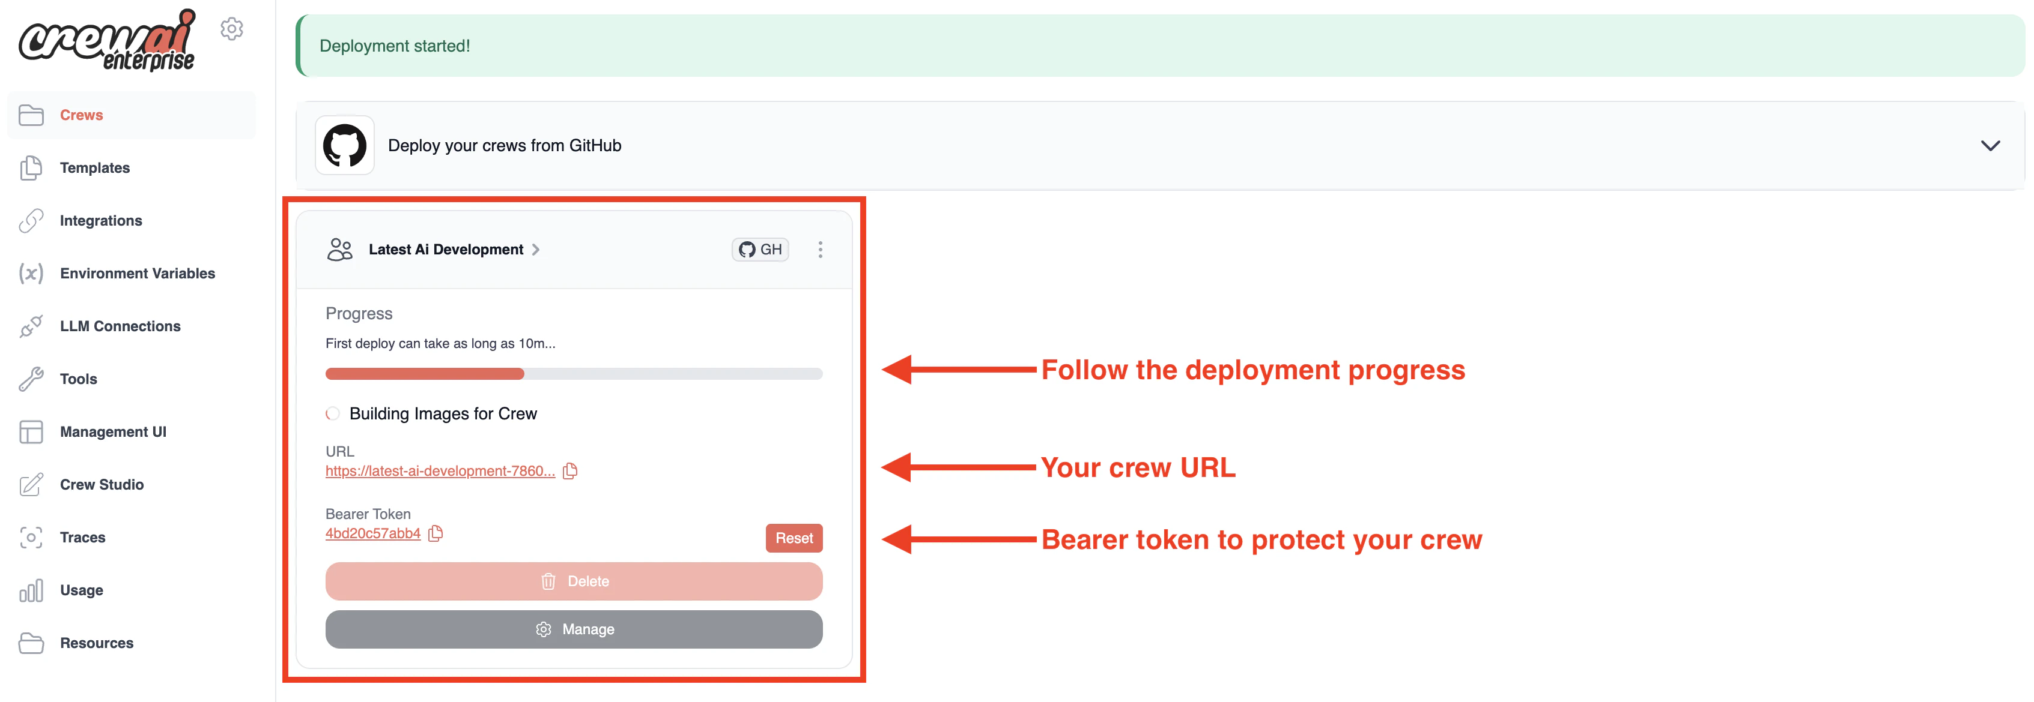Copy the bearer token using the copy icon
Image resolution: width=2034 pixels, height=702 pixels.
436,533
